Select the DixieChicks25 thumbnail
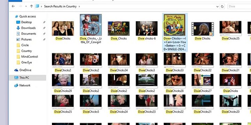The width and height of the screenshot is (251, 125). [63, 102]
